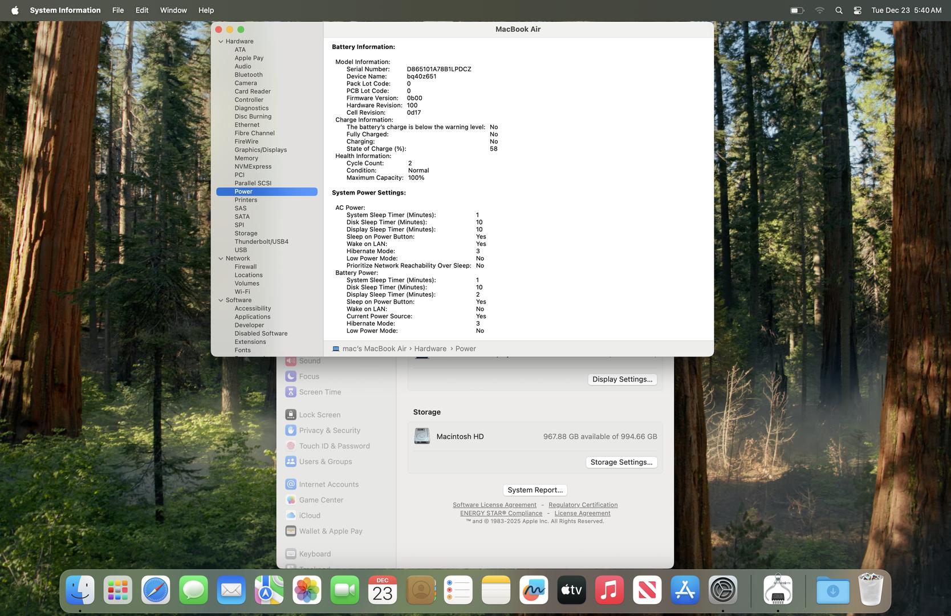
Task: Click the Wi-Fi status menu bar icon
Action: (x=819, y=10)
